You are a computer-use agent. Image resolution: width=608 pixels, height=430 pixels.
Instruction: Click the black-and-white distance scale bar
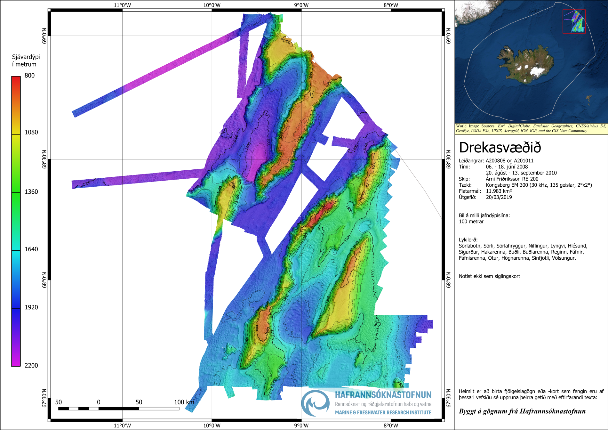[x=118, y=409]
